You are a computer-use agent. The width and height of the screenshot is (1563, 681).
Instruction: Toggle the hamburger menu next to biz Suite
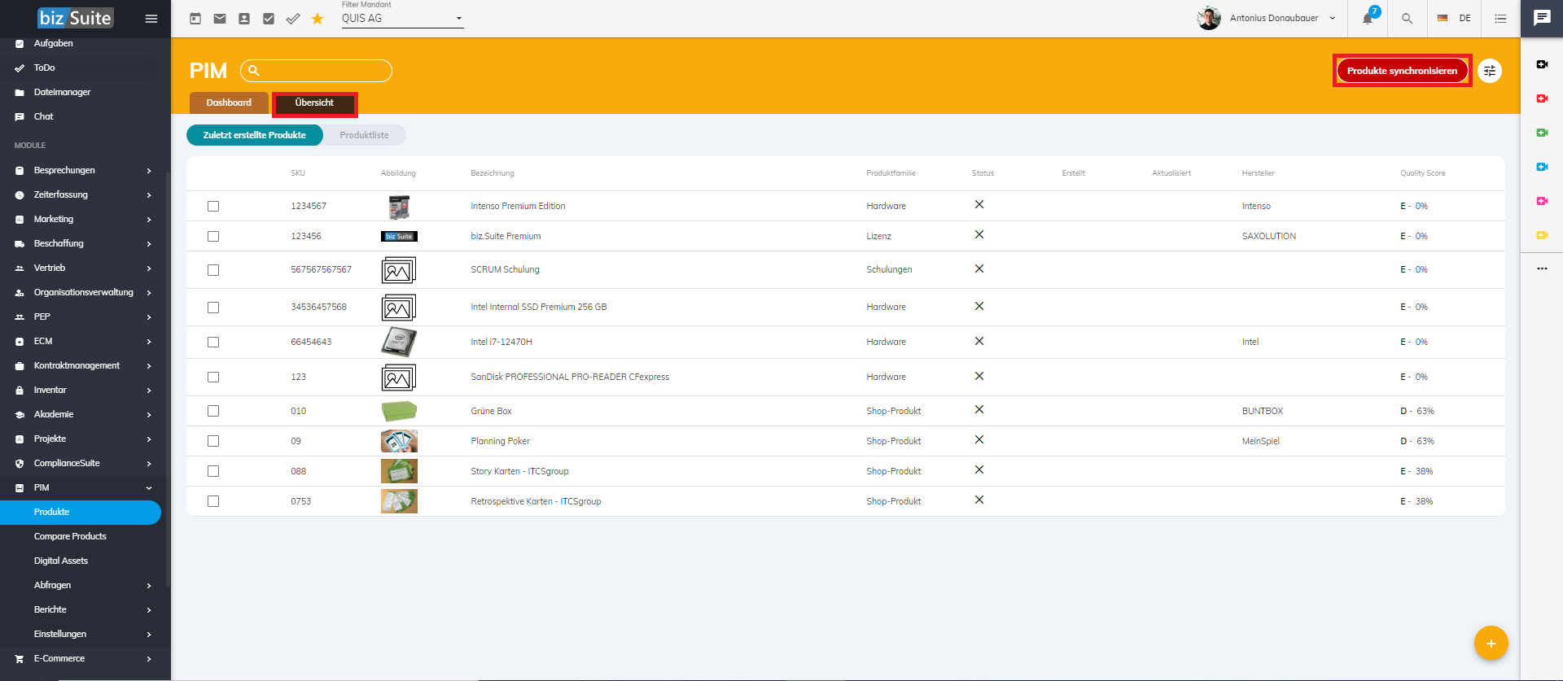click(151, 19)
